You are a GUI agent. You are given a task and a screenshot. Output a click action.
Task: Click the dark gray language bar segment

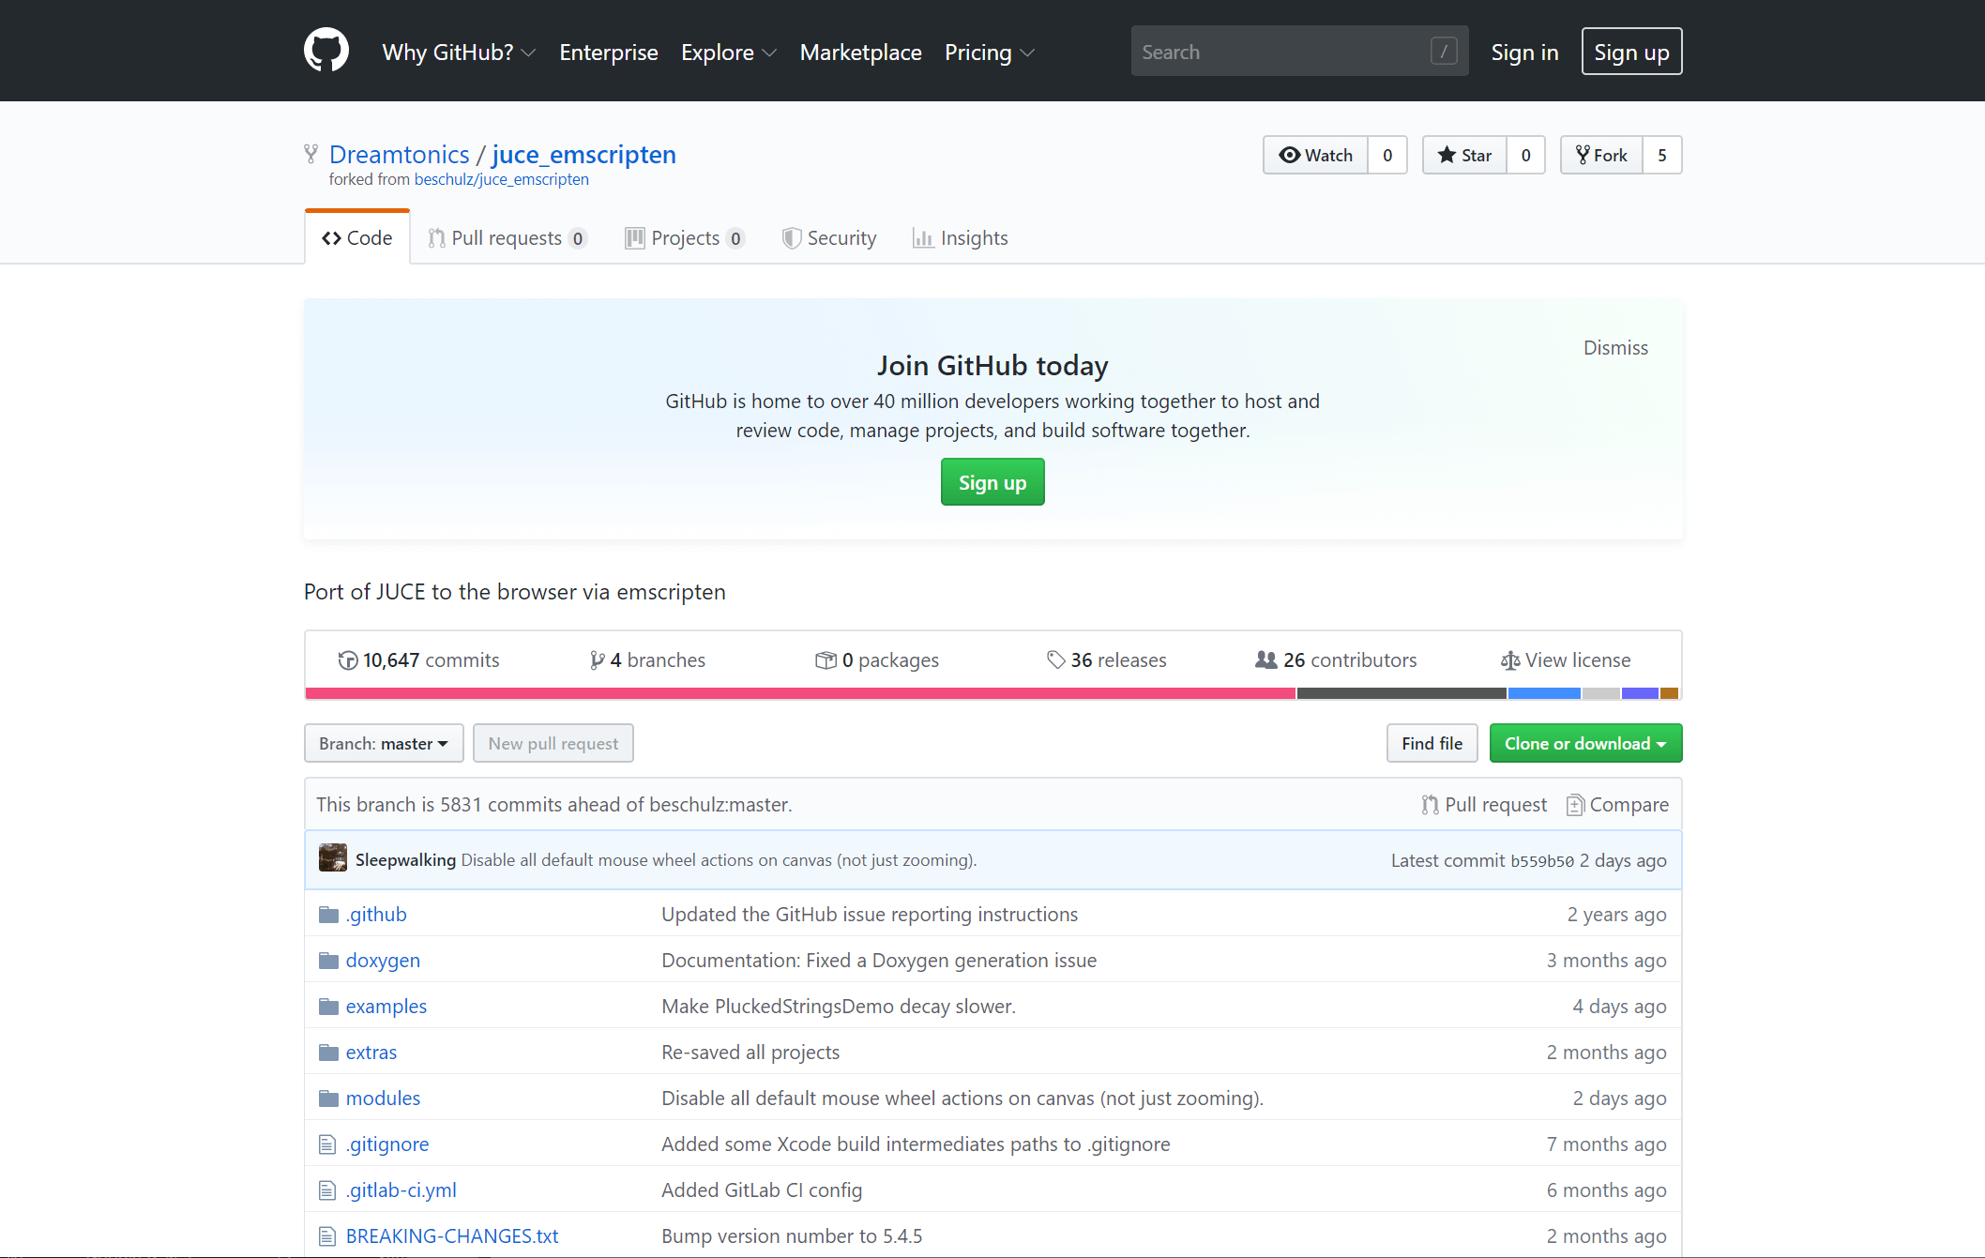pyautogui.click(x=1402, y=693)
